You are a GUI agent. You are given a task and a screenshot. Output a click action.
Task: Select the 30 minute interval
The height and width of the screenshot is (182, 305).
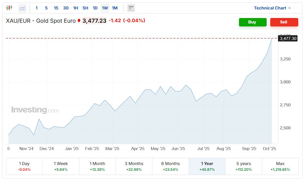pos(66,8)
